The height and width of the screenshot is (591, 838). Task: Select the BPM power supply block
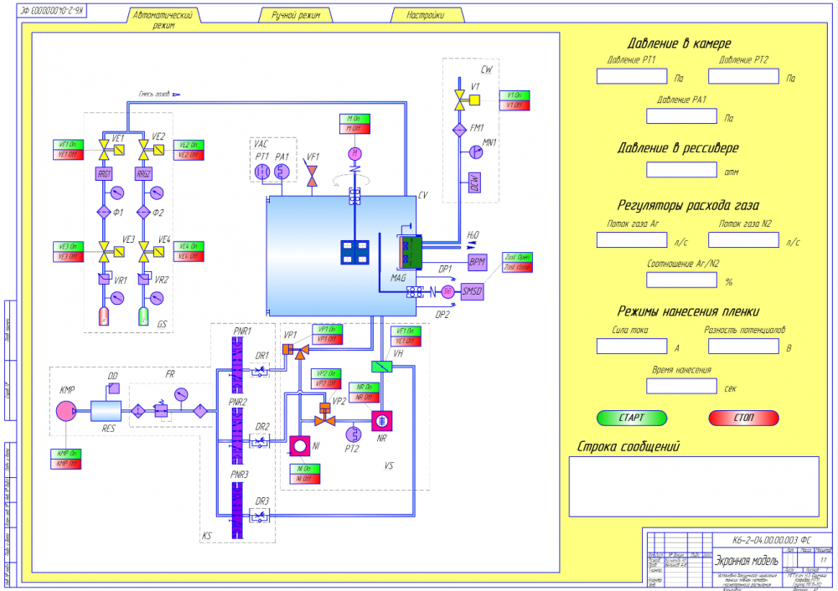coord(477,262)
